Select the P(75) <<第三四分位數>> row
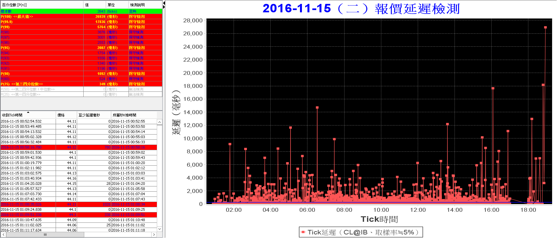557x238 pixels. (81, 84)
